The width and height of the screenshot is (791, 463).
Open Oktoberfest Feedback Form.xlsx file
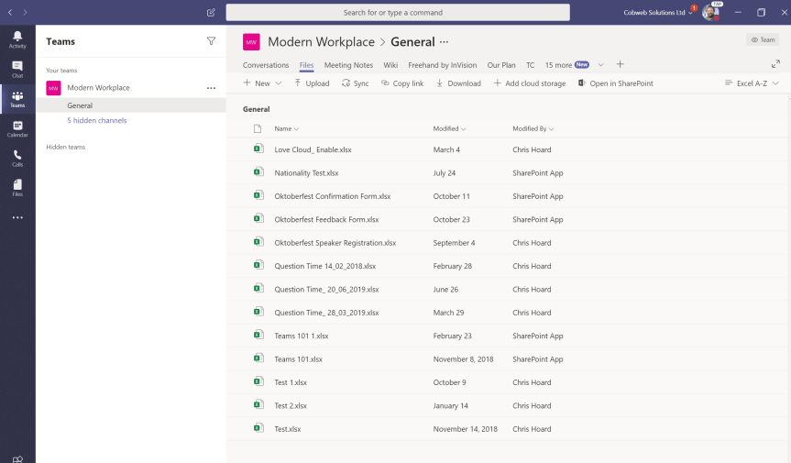point(326,220)
